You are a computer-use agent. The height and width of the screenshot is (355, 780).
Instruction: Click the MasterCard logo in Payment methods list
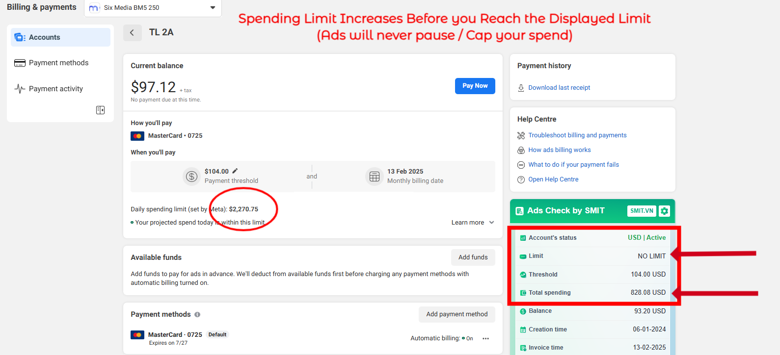(137, 335)
